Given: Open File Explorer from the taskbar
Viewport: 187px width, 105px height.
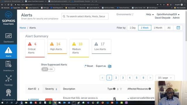Looking at the screenshot, I should 26,103.
